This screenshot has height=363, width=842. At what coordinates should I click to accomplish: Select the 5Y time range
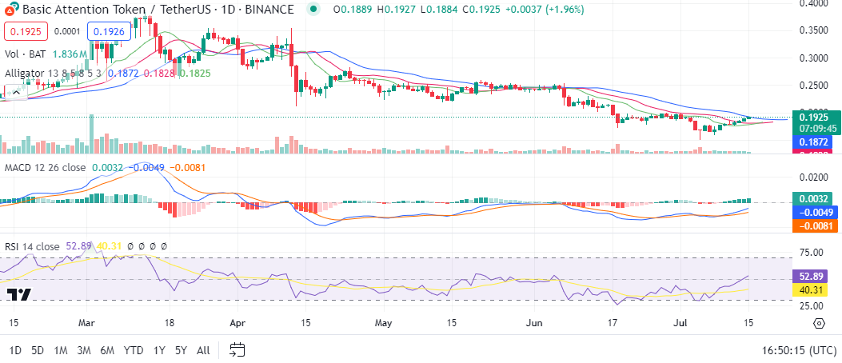pyautogui.click(x=181, y=351)
